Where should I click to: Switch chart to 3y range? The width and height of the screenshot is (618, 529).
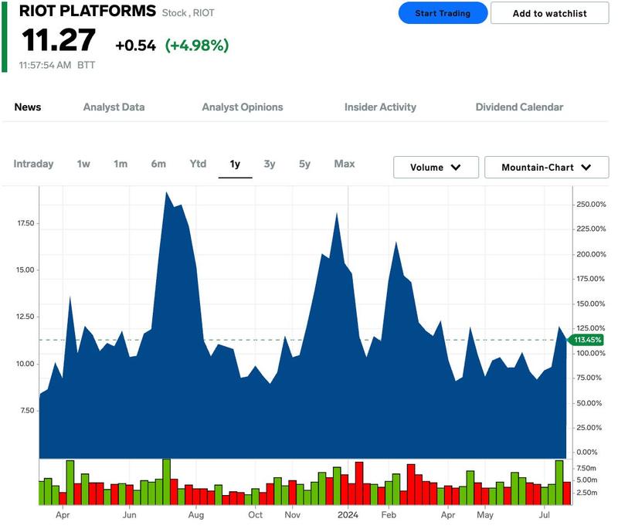270,164
